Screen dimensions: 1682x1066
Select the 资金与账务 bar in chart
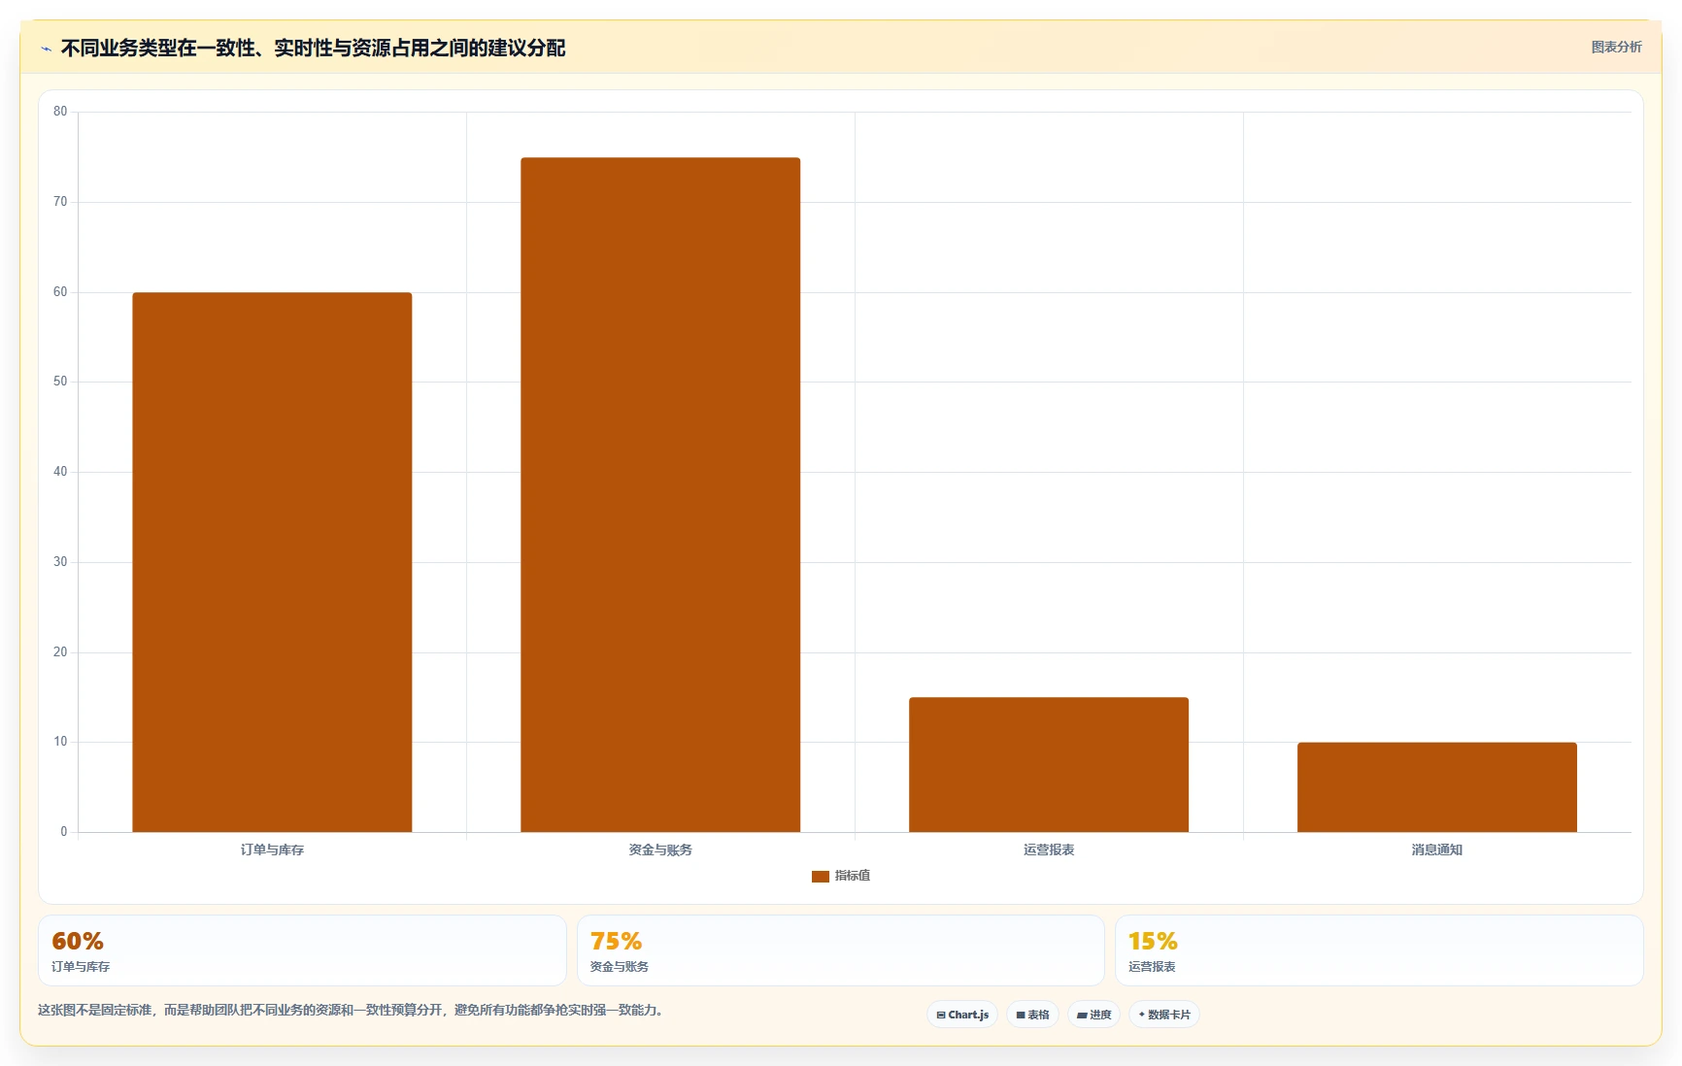click(x=660, y=495)
